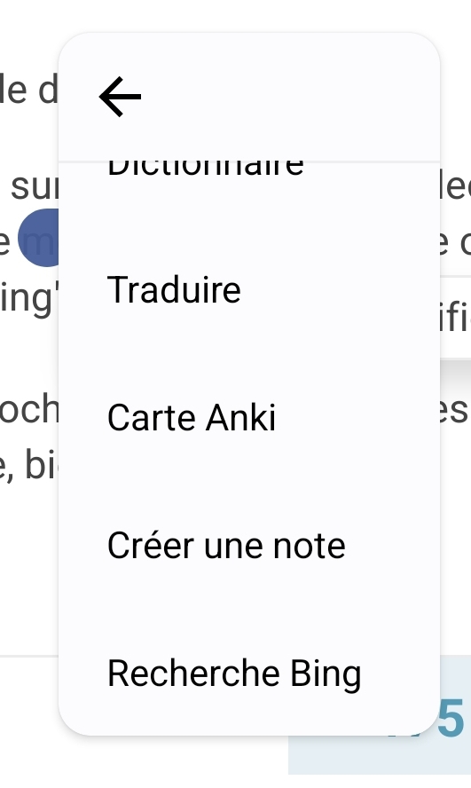The height and width of the screenshot is (788, 471).
Task: Go back using the left arrow icon
Action: 120,97
